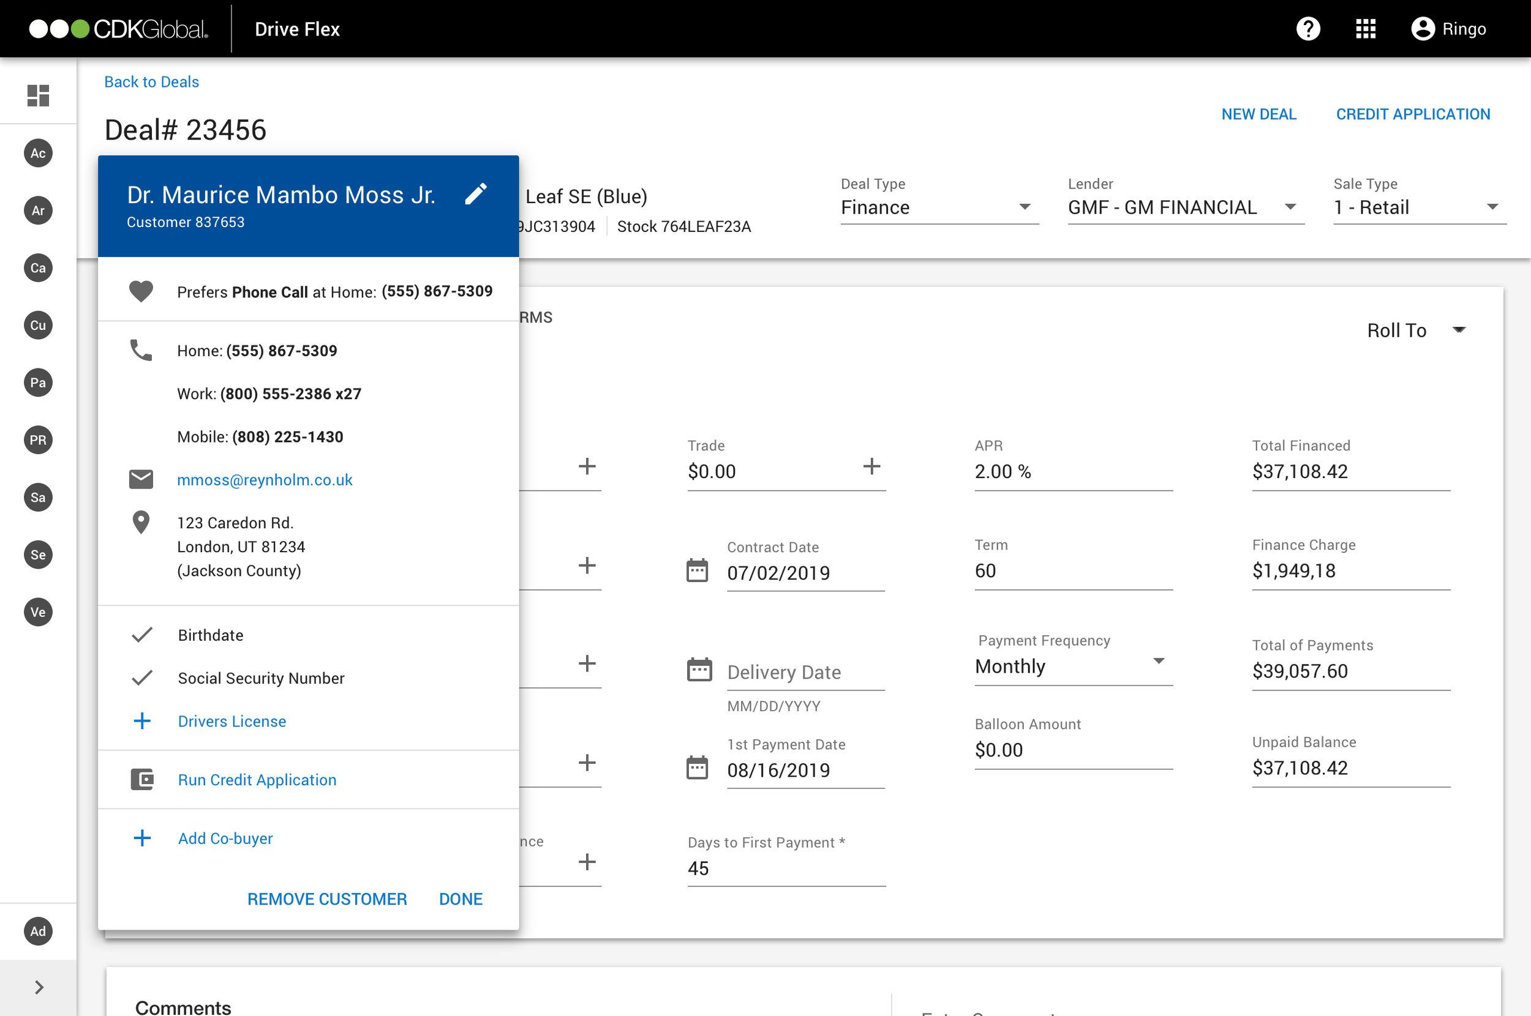
Task: Click the plus icon before Add Co-buyer
Action: click(x=142, y=838)
